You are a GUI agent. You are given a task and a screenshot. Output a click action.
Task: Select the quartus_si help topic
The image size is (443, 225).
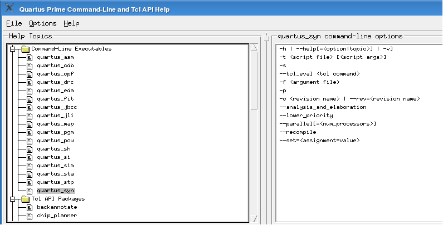(x=53, y=157)
